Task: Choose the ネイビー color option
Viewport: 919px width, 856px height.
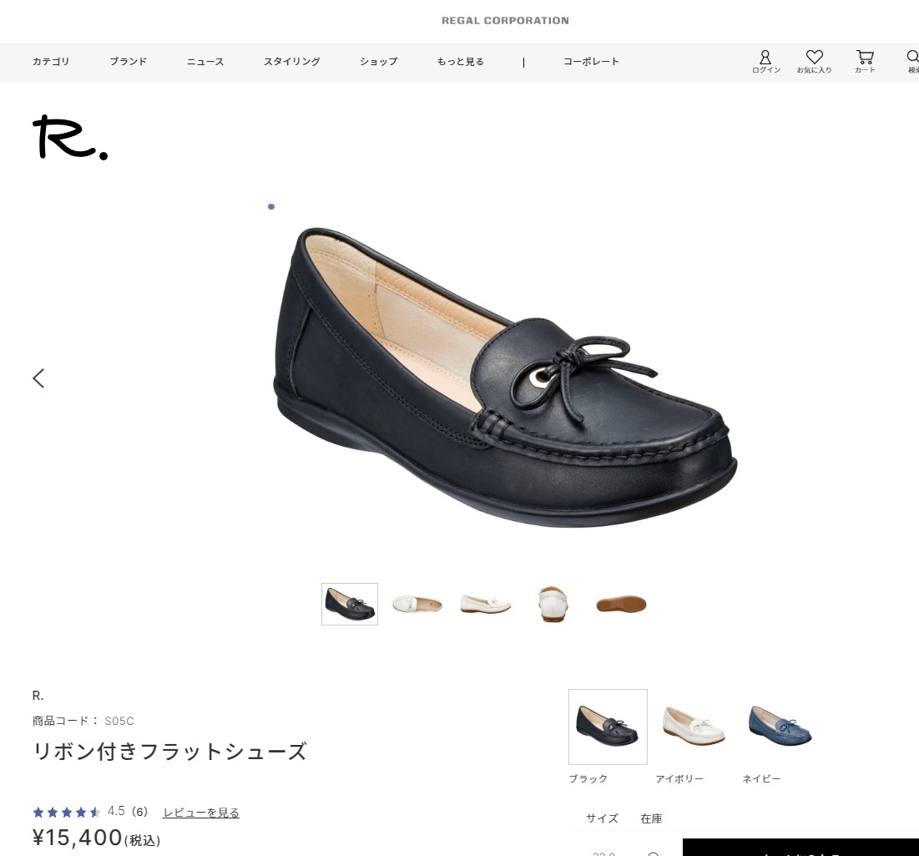Action: (x=780, y=727)
